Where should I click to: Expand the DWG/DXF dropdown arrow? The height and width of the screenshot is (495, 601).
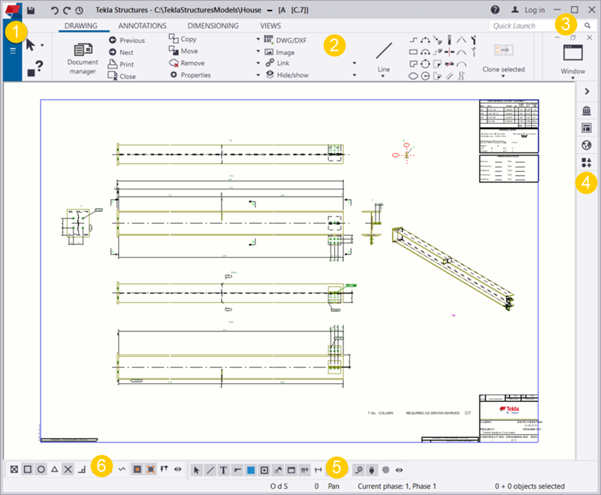(258, 39)
